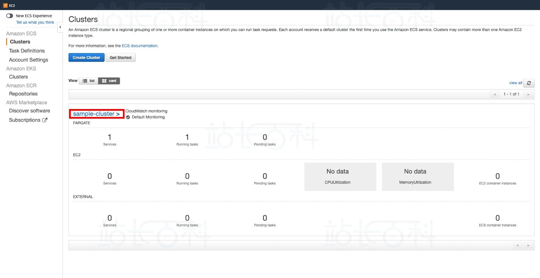Select Clusters under Amazon EKS
Viewport: 540px width, 278px height.
18,77
